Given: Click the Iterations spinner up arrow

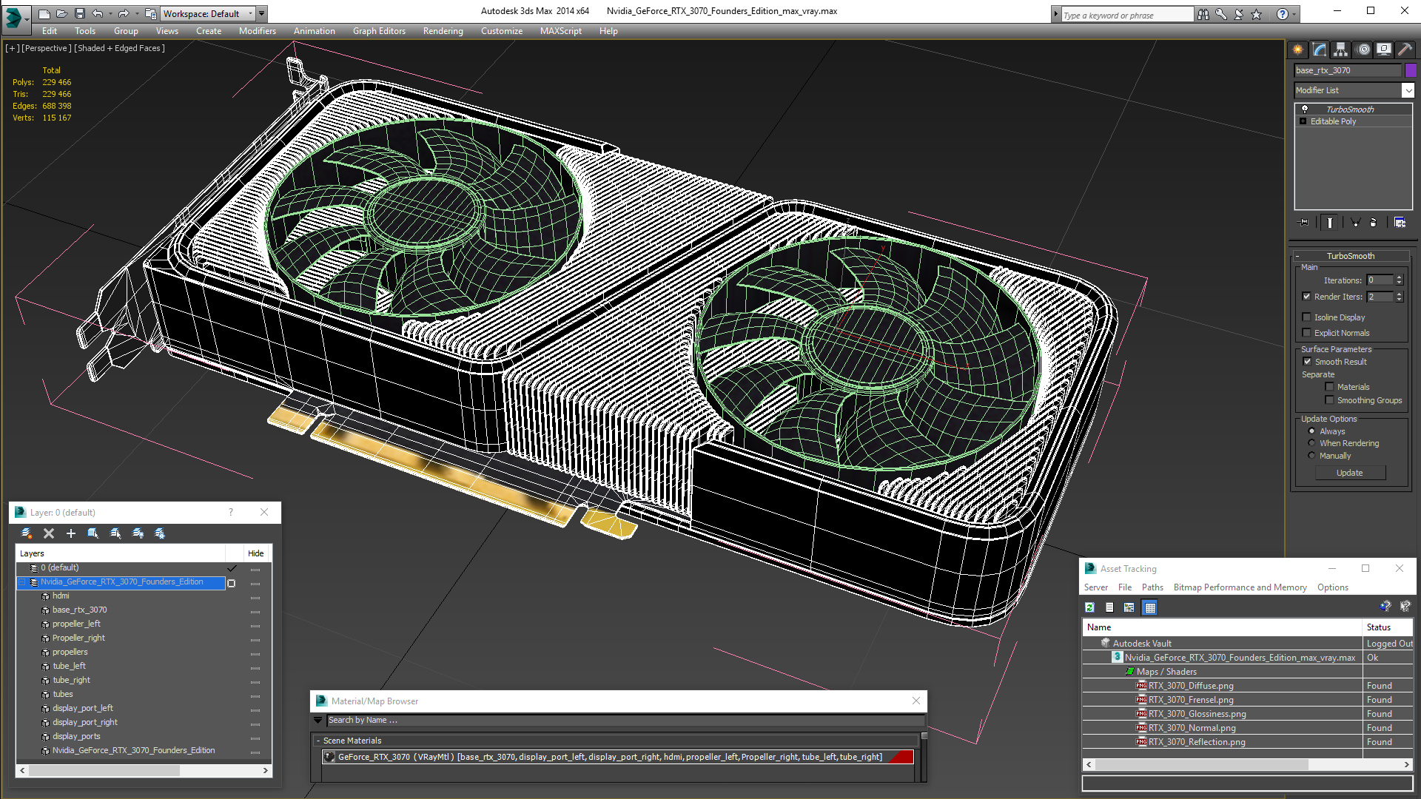Looking at the screenshot, I should click(x=1399, y=277).
